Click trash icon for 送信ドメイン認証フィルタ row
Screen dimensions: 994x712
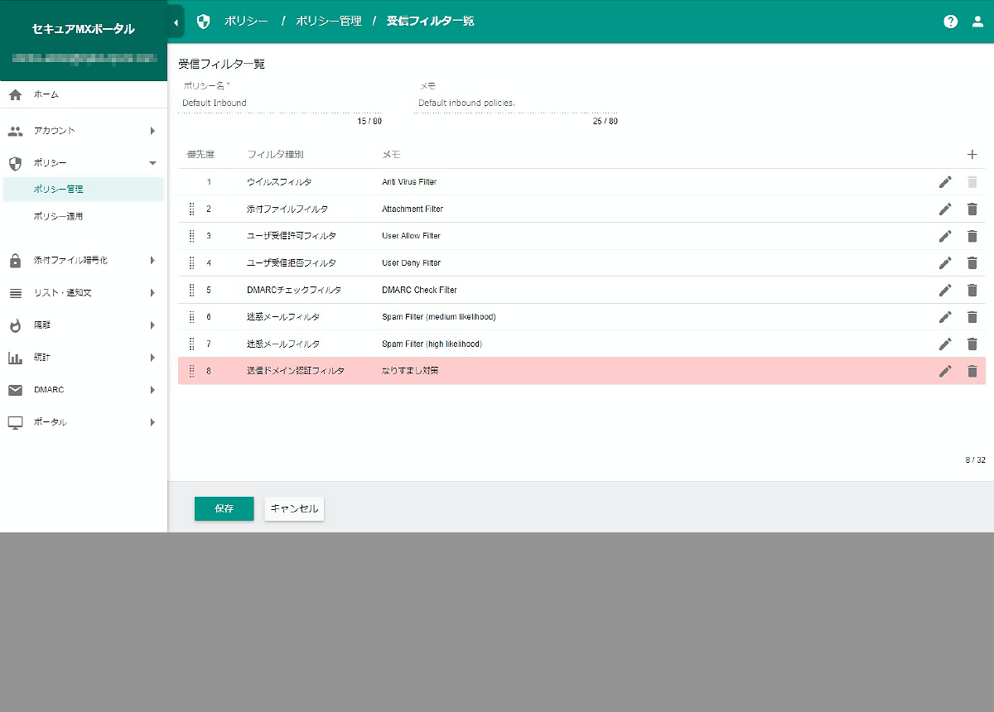972,371
